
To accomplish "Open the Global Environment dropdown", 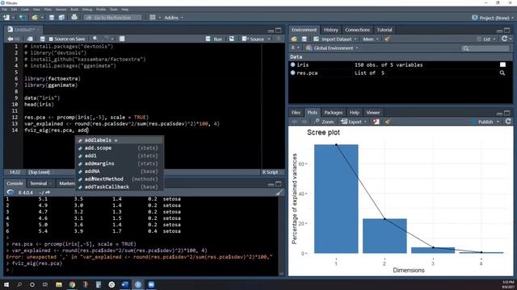I will [x=332, y=48].
